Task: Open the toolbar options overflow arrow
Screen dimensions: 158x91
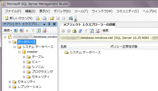Action: pos(76,20)
